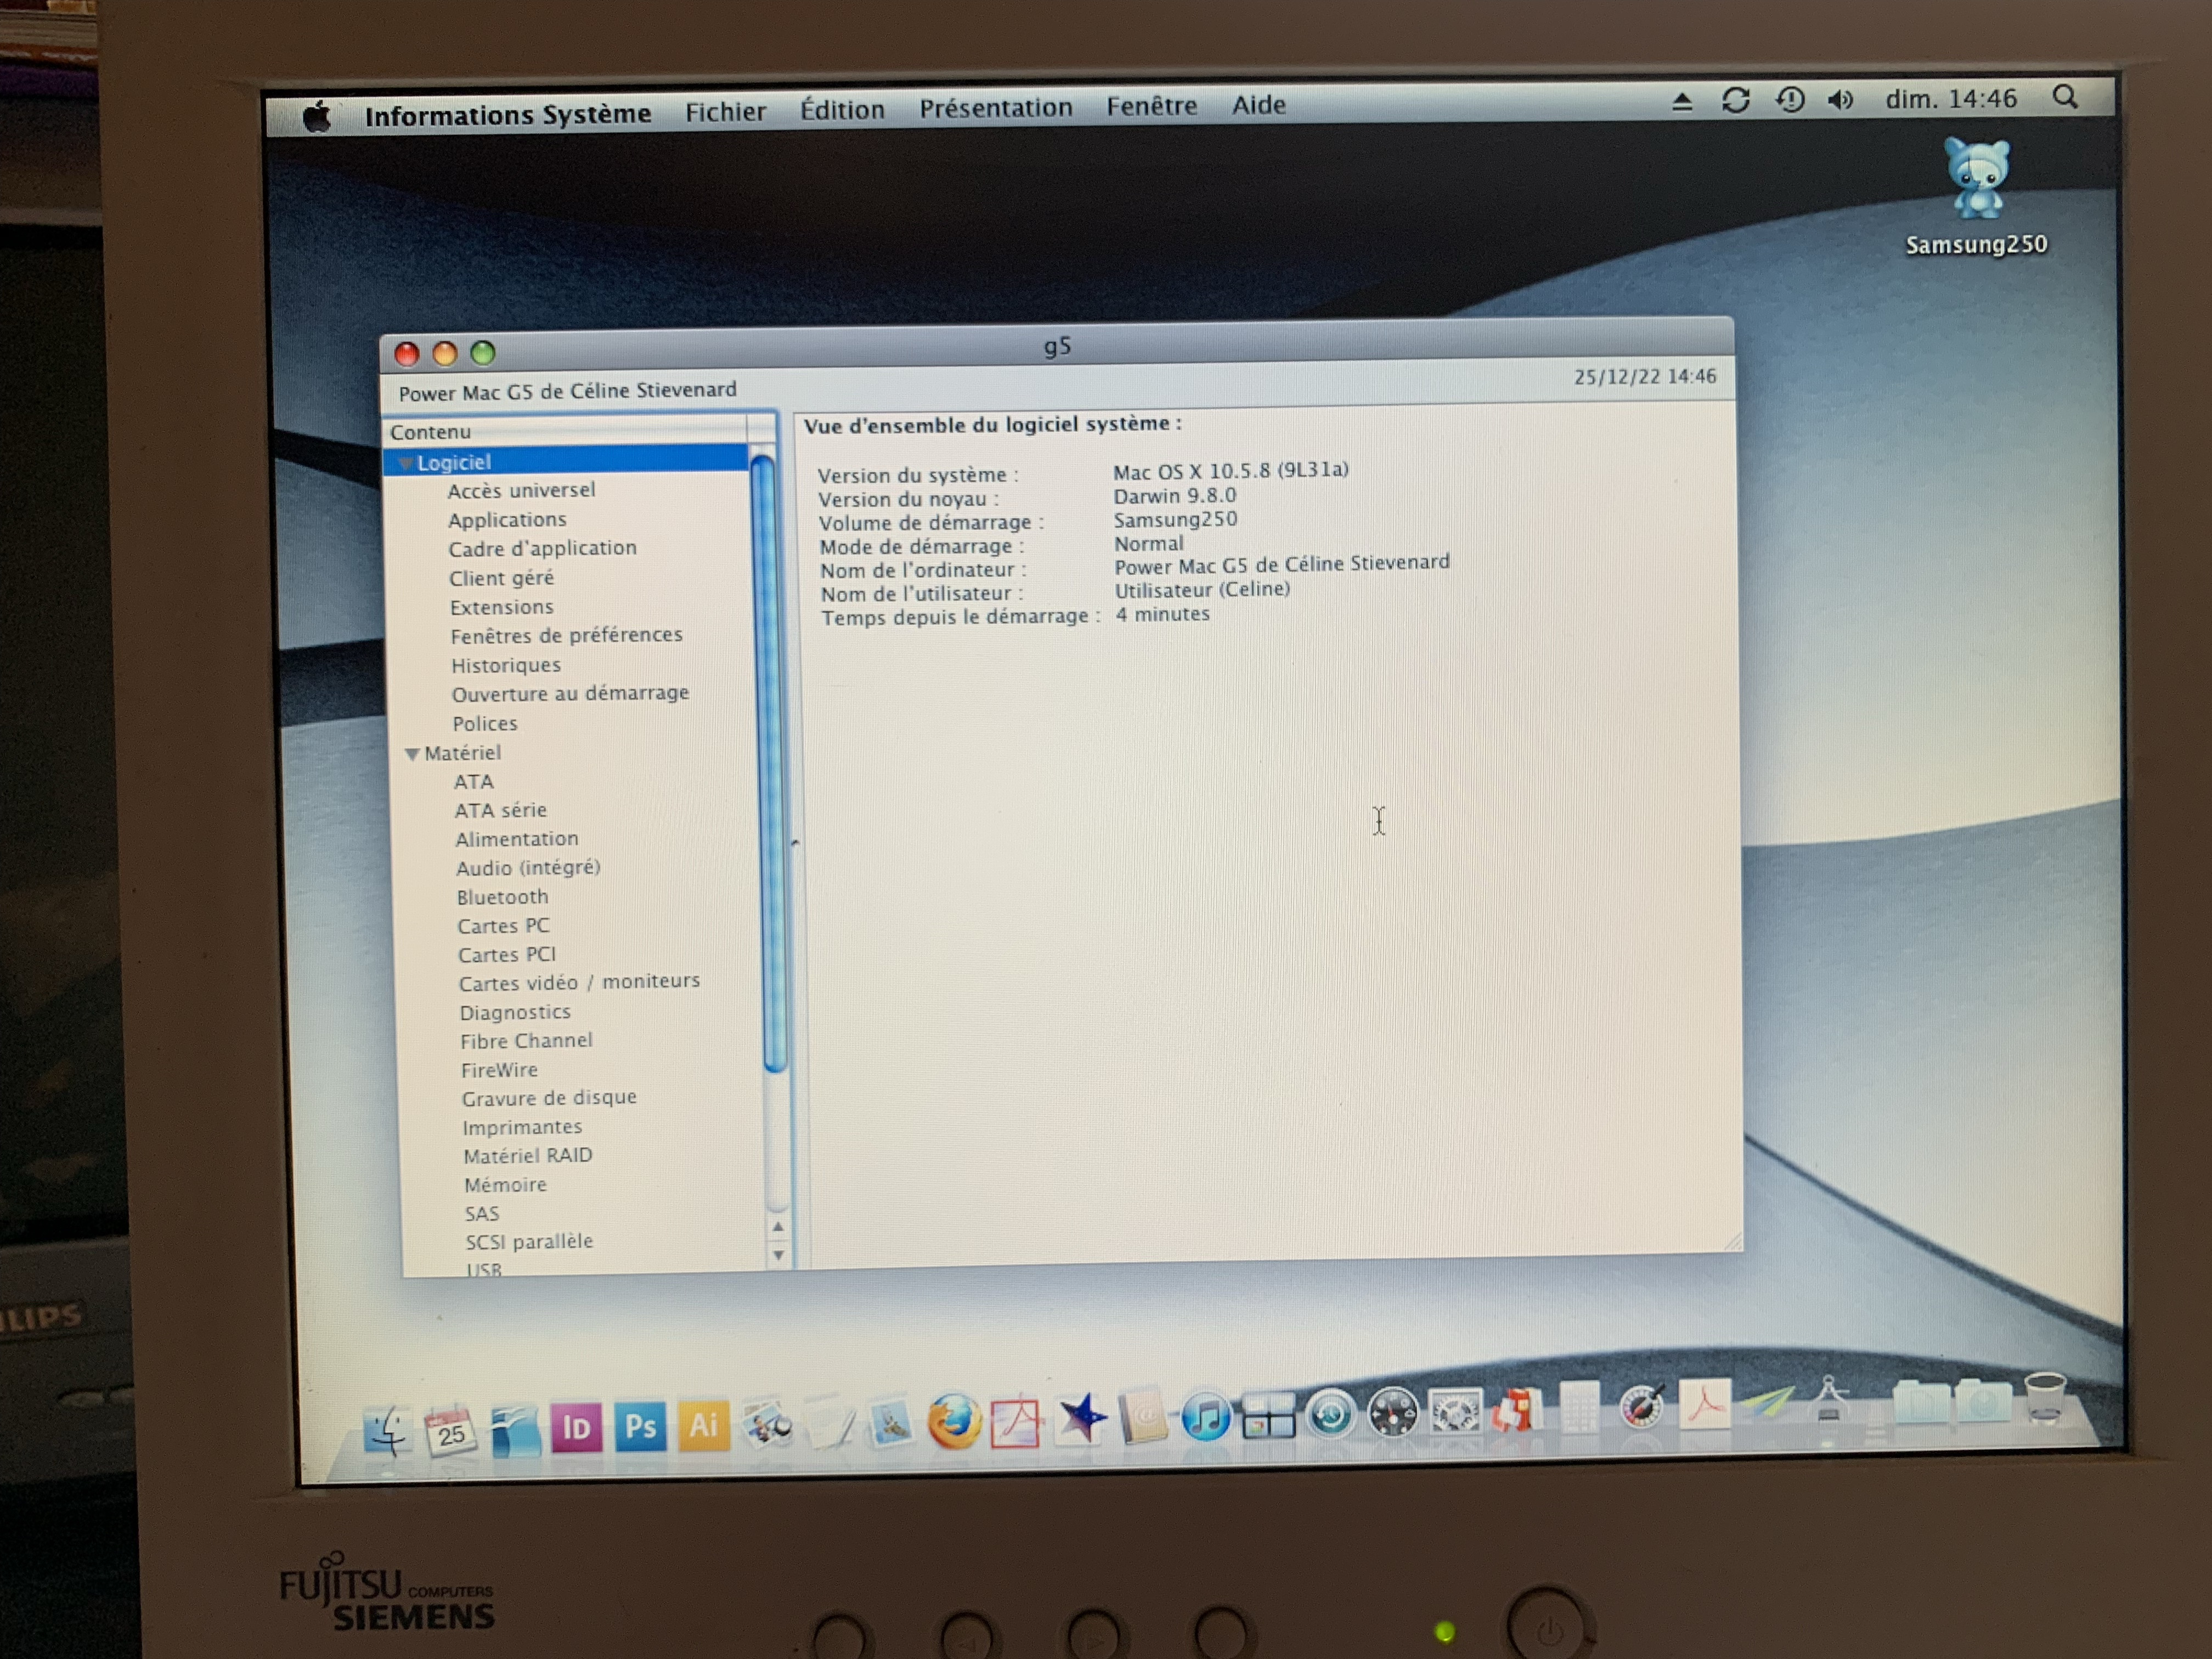
Task: Open System Preferences gear icon in Dock
Action: point(1455,1413)
